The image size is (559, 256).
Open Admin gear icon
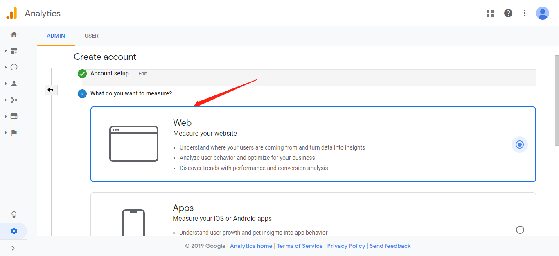click(14, 231)
